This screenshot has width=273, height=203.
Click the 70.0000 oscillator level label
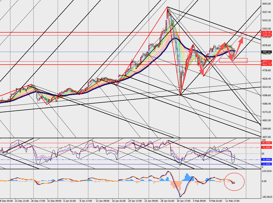pyautogui.click(x=267, y=147)
